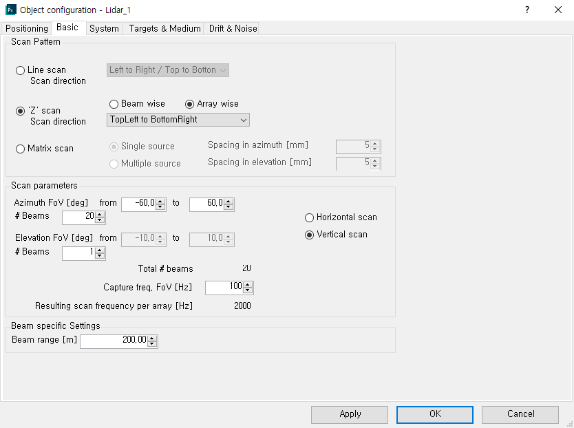Viewport: 574px width, 428px height.
Task: Decrease Spacing in elevation value
Action: click(375, 167)
